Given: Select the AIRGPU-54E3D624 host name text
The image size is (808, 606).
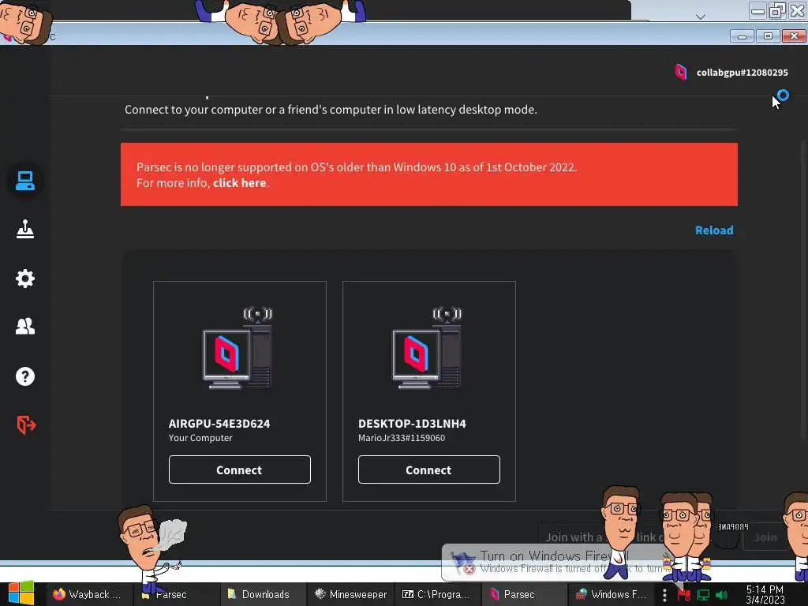Looking at the screenshot, I should (x=219, y=424).
